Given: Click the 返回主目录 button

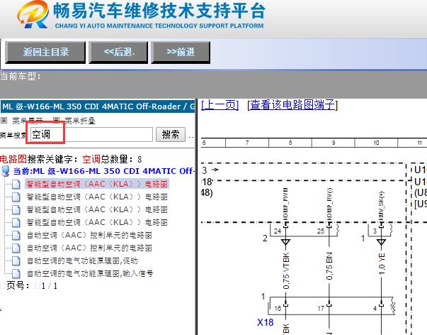Looking at the screenshot, I should pos(45,52).
